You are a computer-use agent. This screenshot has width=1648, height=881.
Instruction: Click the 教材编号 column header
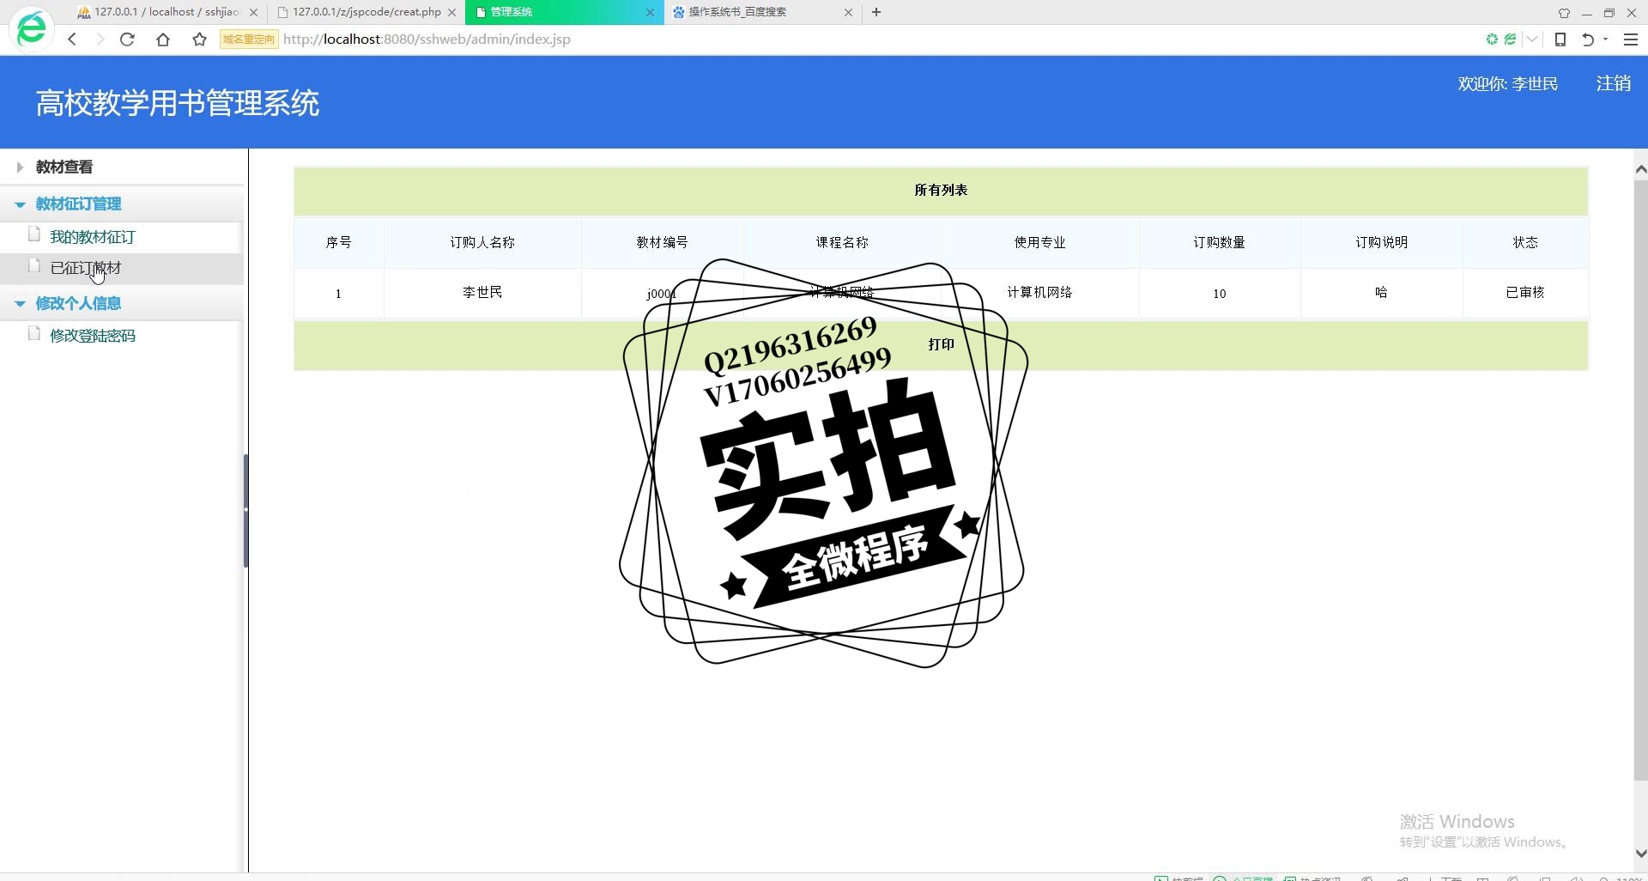pyautogui.click(x=662, y=242)
